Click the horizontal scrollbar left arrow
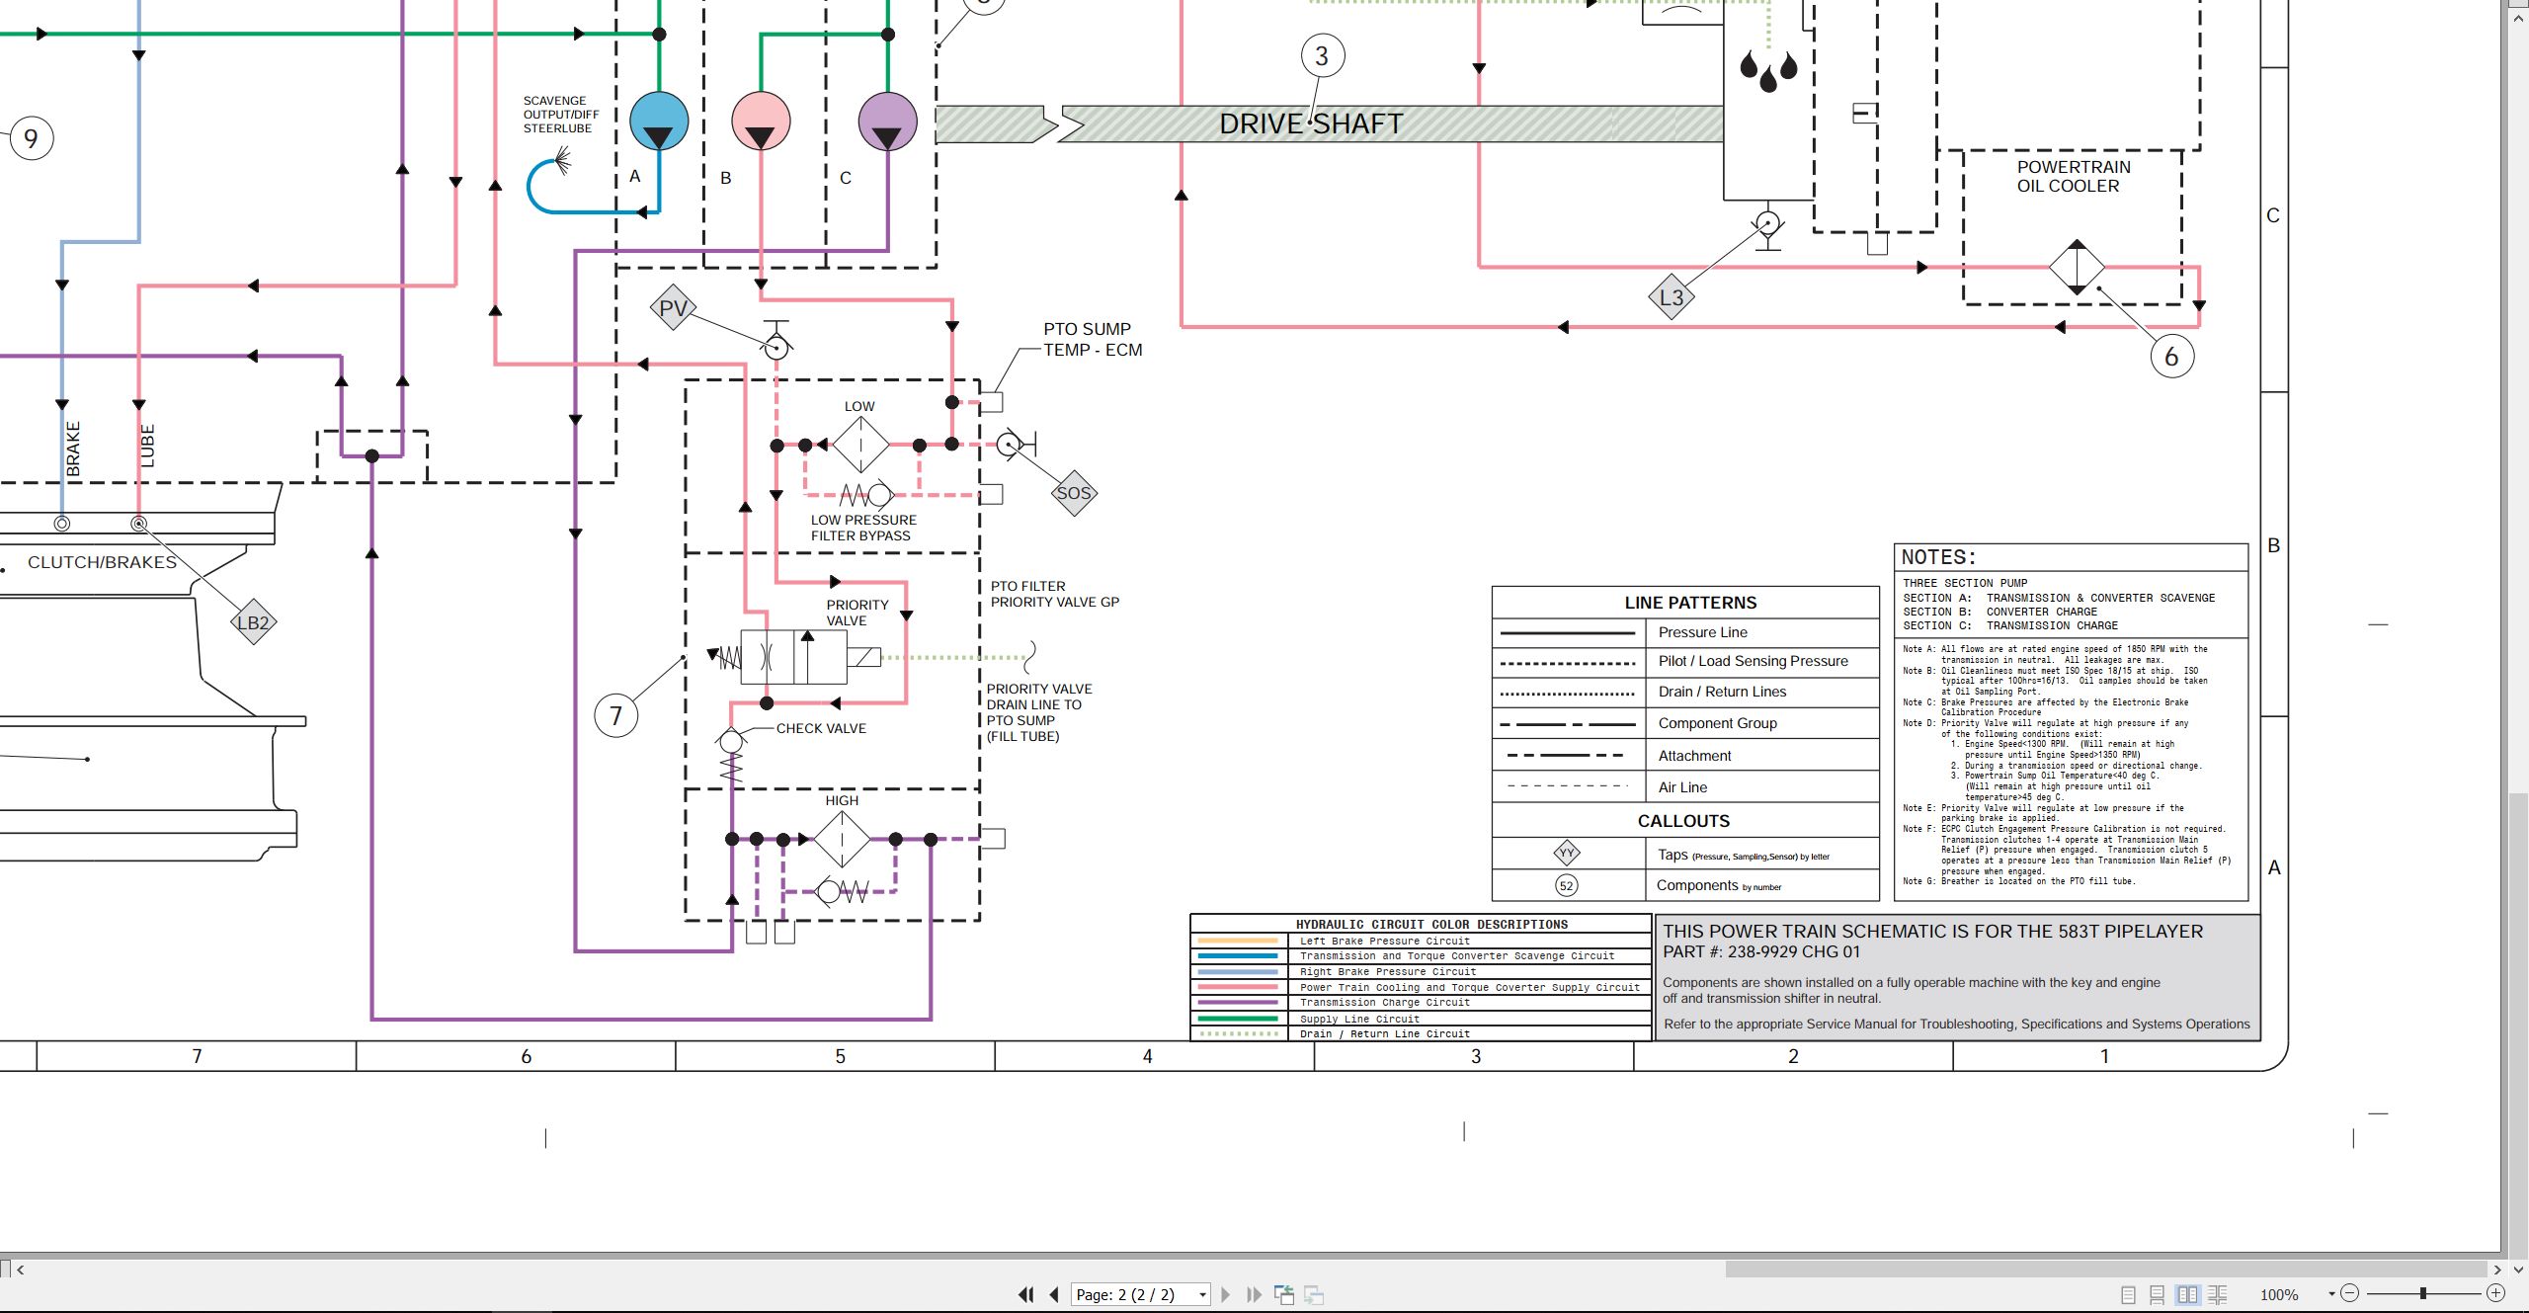The width and height of the screenshot is (2529, 1313). 20,1270
